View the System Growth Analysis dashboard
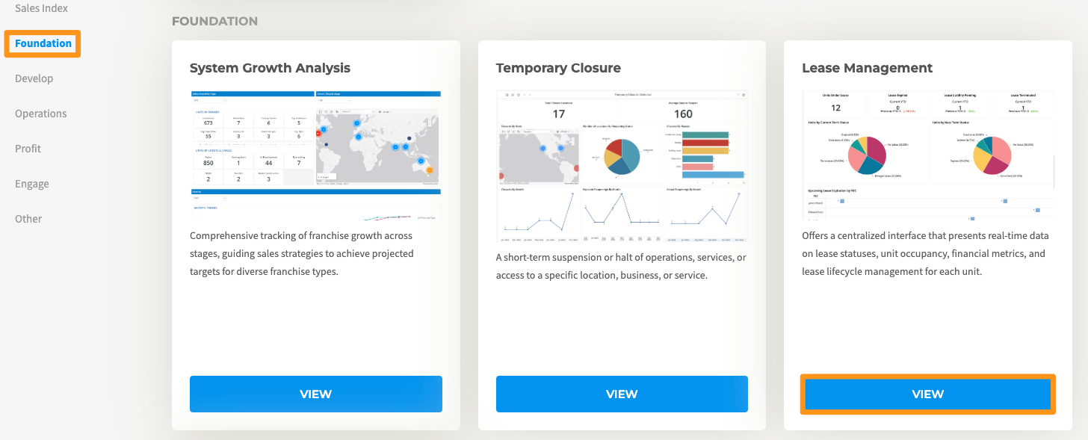1088x440 pixels. click(x=315, y=394)
